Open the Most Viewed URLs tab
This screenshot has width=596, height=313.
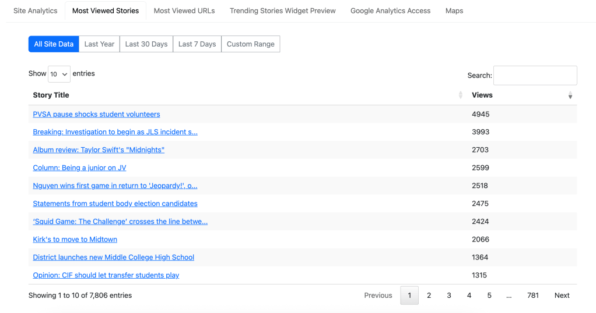click(184, 10)
